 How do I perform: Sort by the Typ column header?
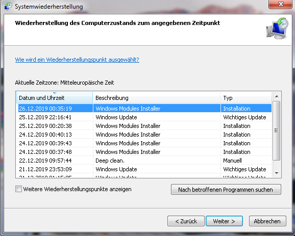coord(246,98)
